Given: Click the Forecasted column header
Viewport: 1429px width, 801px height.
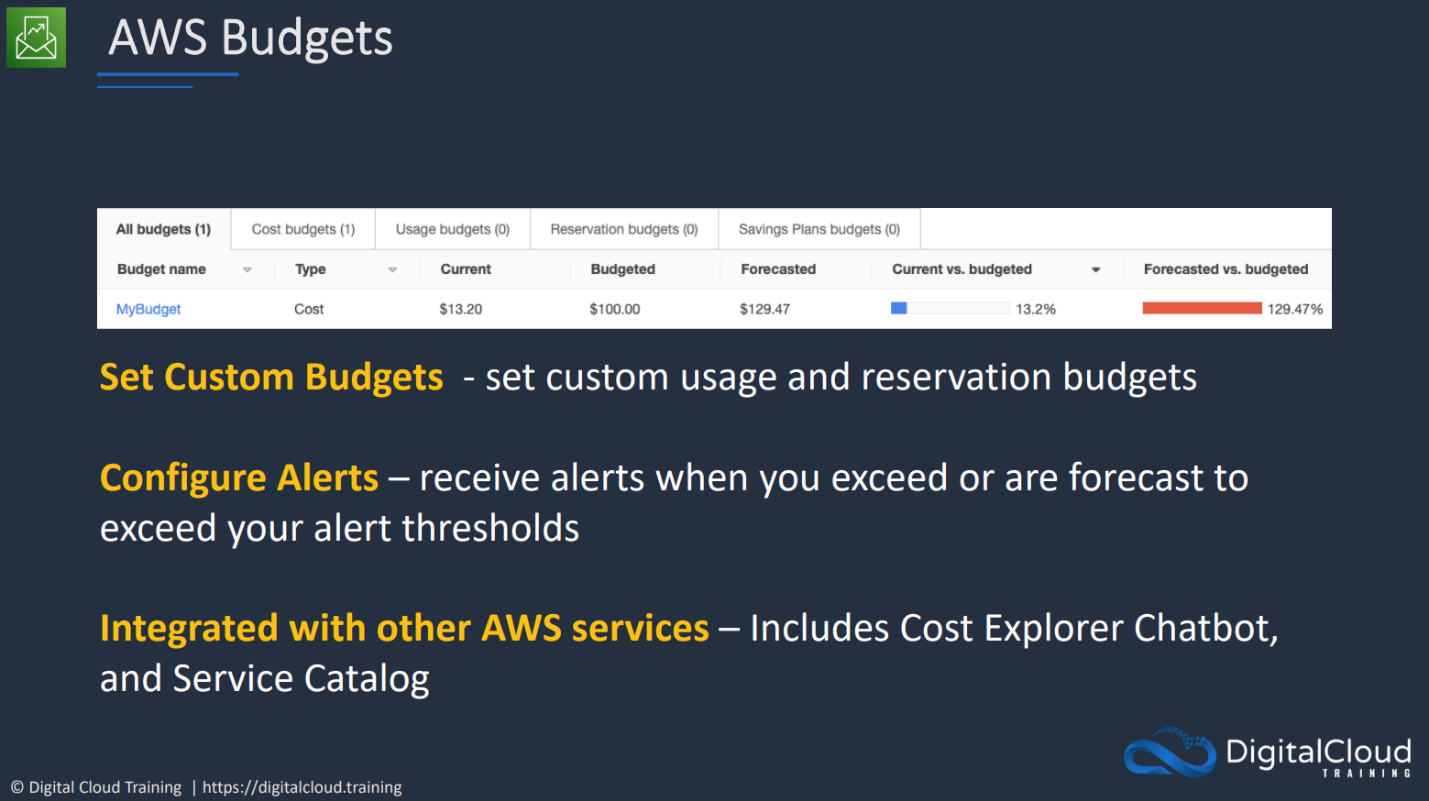Looking at the screenshot, I should point(778,269).
